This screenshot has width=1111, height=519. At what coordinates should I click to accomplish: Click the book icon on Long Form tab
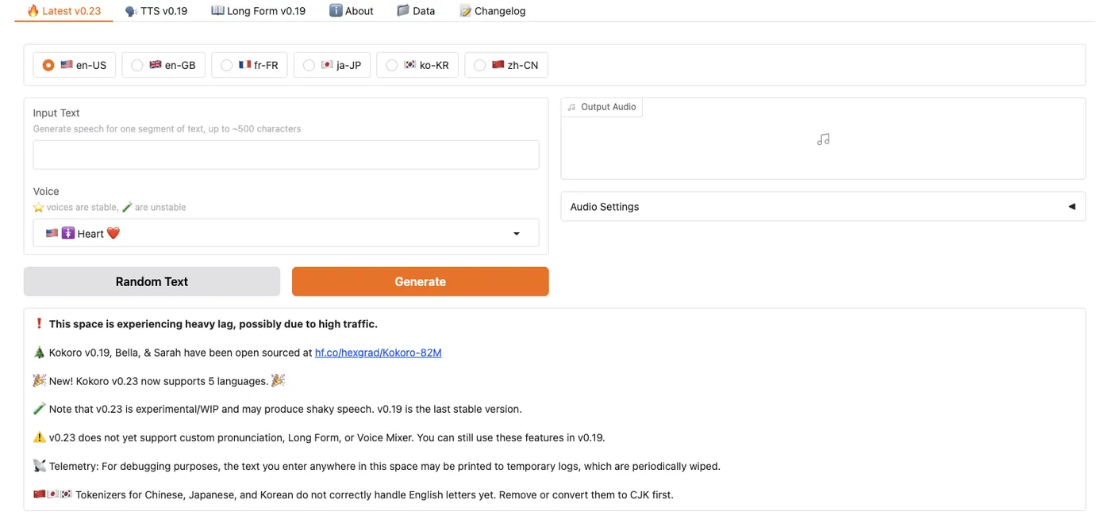217,11
